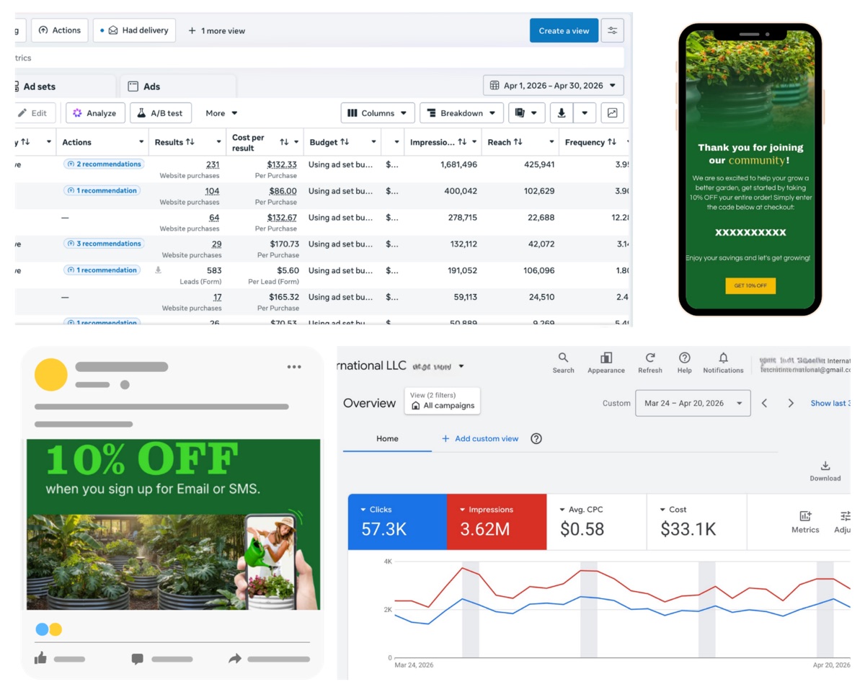The height and width of the screenshot is (692, 865).
Task: Open the Apr 1 – Apr 30, 2026 date picker
Action: coord(554,85)
